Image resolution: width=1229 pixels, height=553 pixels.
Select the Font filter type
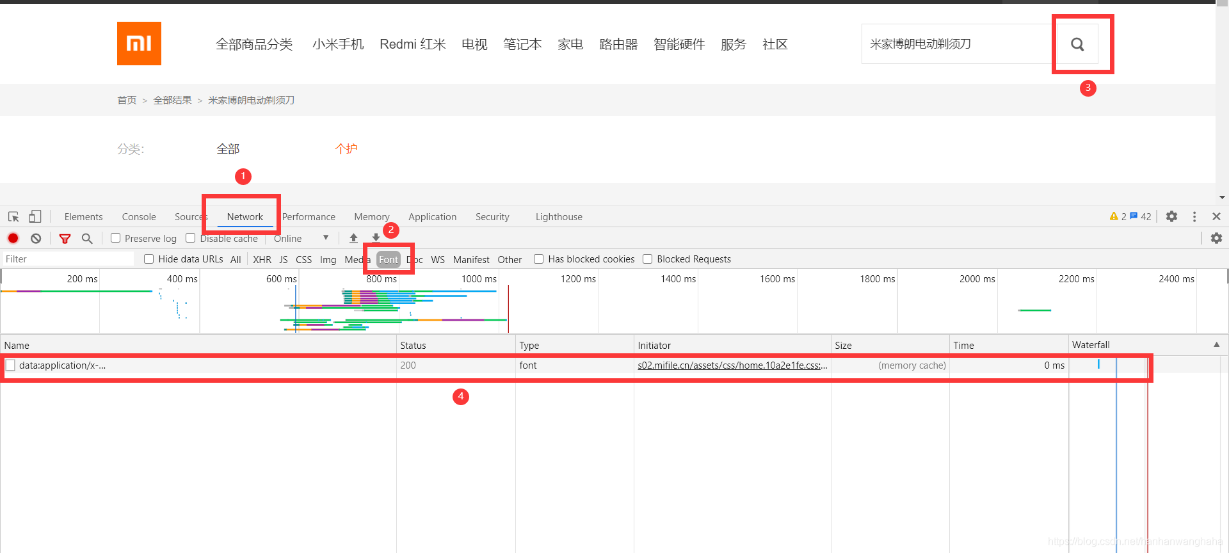(389, 259)
